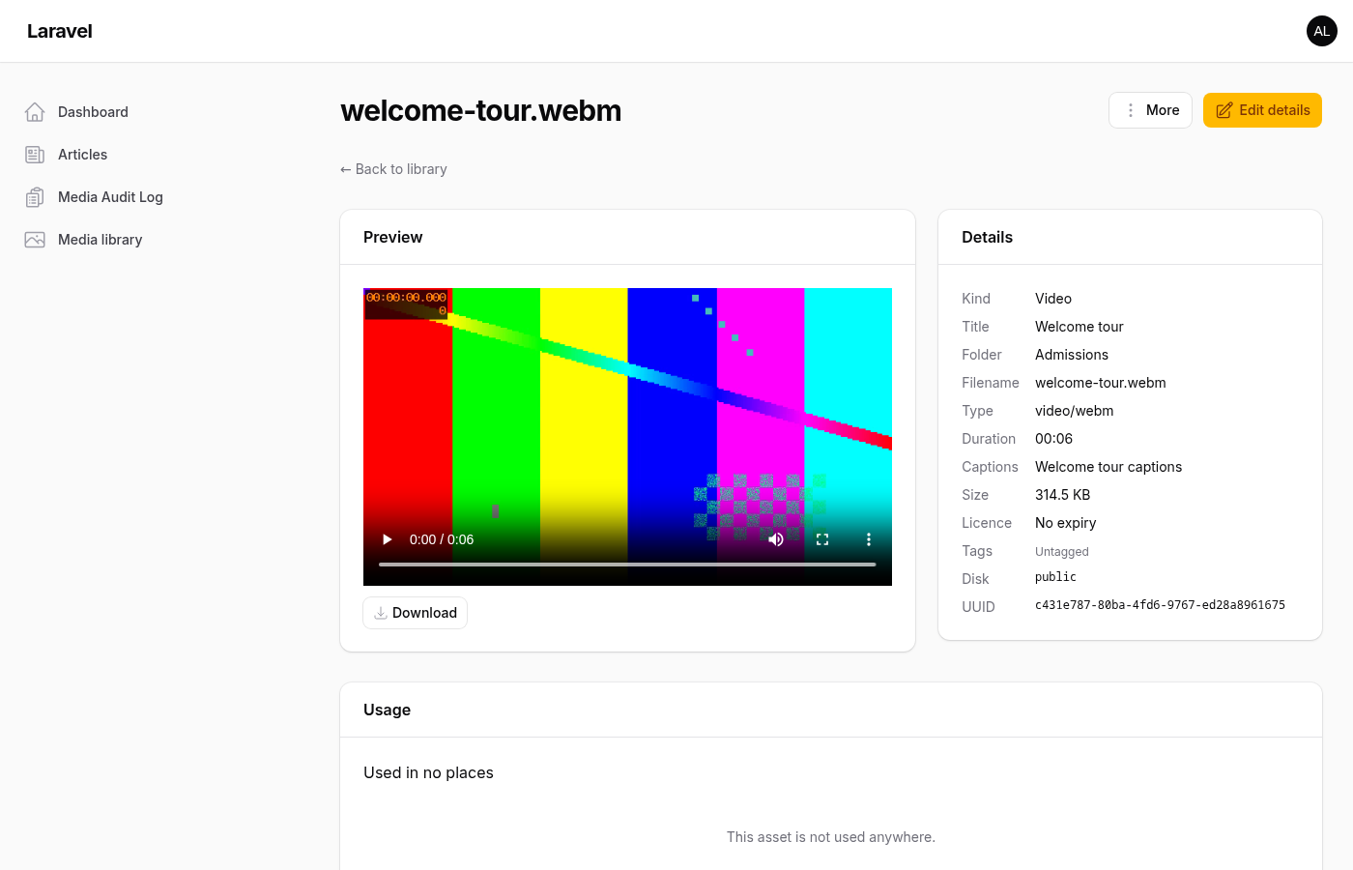Click the Edit details button

coord(1262,110)
